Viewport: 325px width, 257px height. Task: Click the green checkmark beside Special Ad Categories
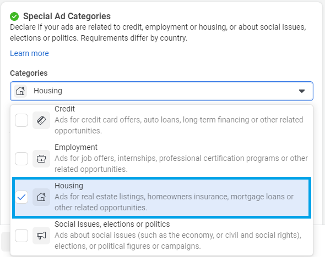14,16
